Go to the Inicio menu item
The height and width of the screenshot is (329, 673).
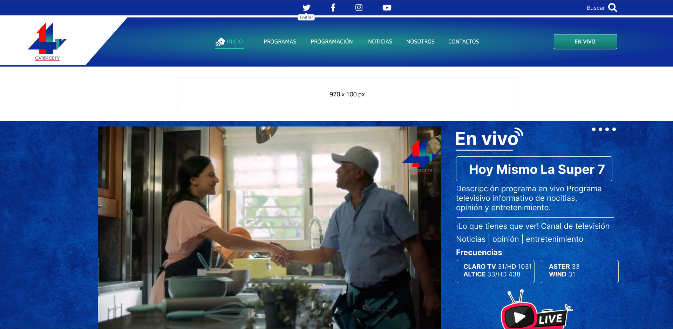(234, 42)
